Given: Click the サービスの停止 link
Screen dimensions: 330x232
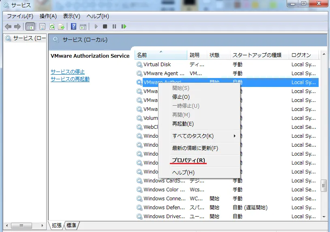Looking at the screenshot, I should (x=67, y=72).
